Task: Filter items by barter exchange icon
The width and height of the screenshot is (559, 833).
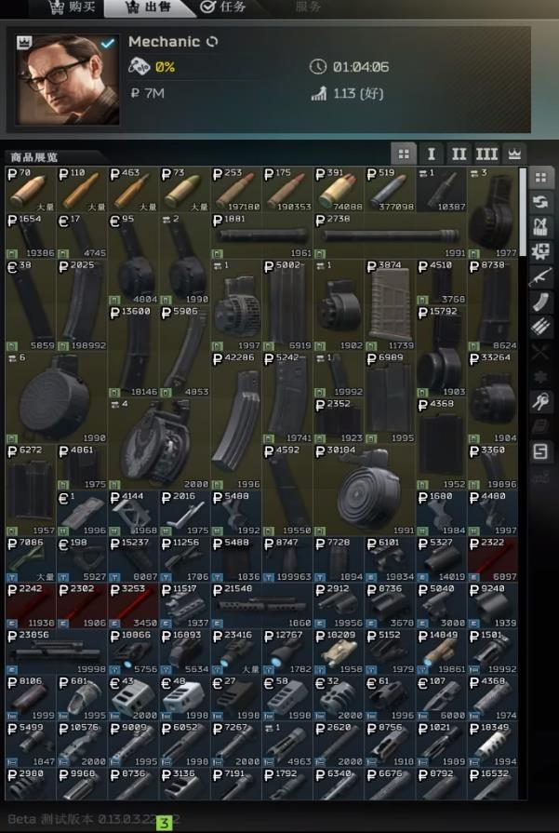Action: pos(540,202)
